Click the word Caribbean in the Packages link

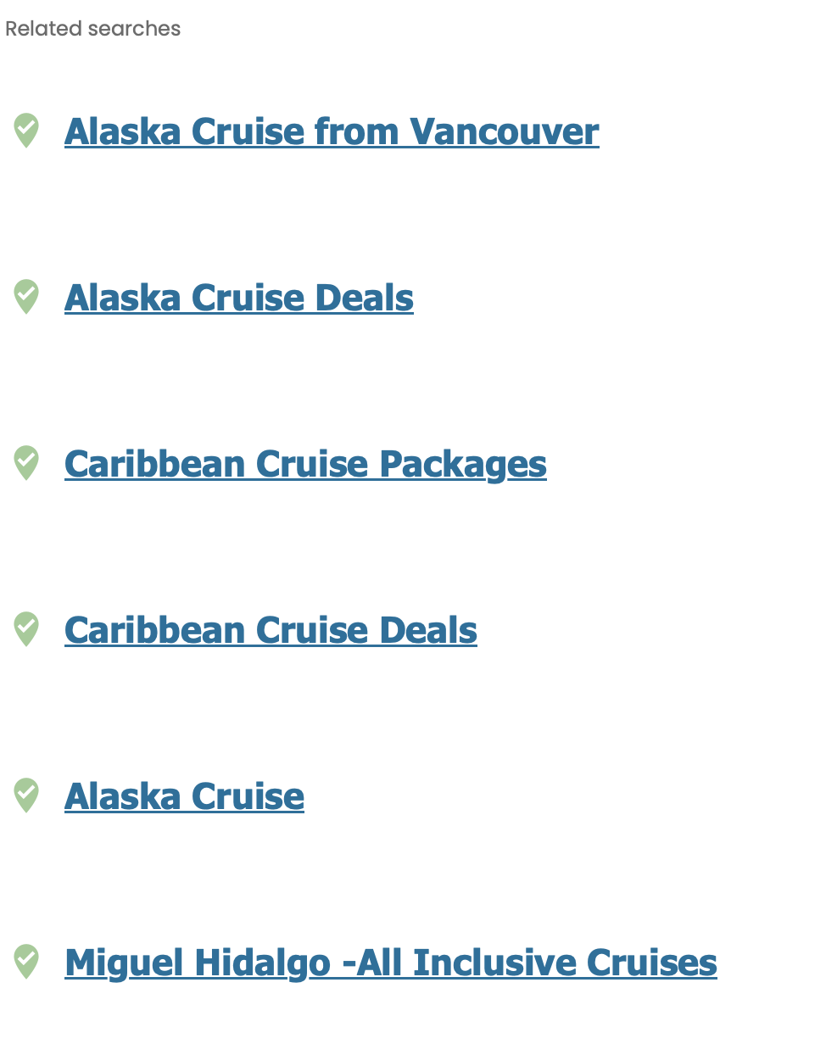pos(155,465)
